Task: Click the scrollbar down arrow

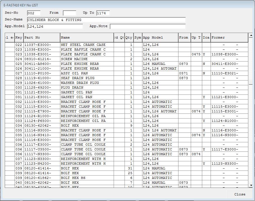Action: (251, 185)
